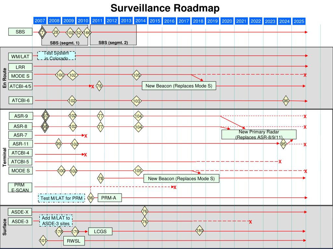
Task: Select the ATCBI-5 label box
Action: pos(20,161)
